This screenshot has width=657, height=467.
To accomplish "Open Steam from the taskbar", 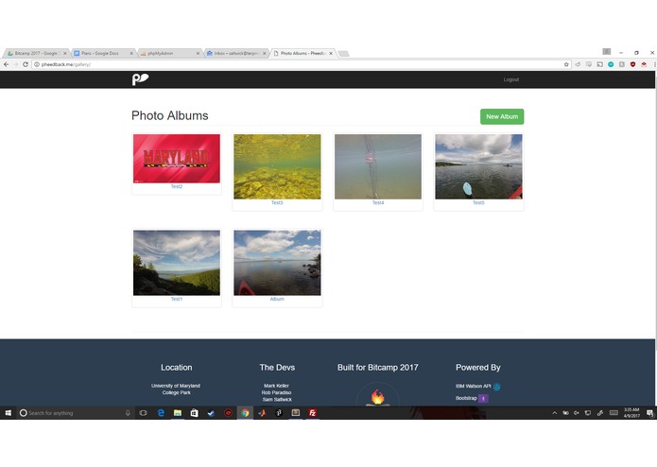I will 211,413.
